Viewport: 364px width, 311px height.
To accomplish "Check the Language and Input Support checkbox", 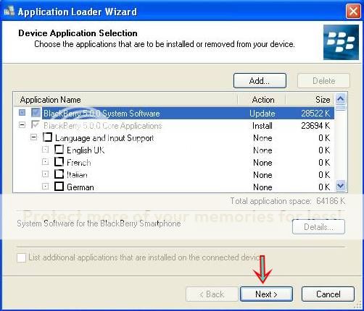I will tap(47, 137).
